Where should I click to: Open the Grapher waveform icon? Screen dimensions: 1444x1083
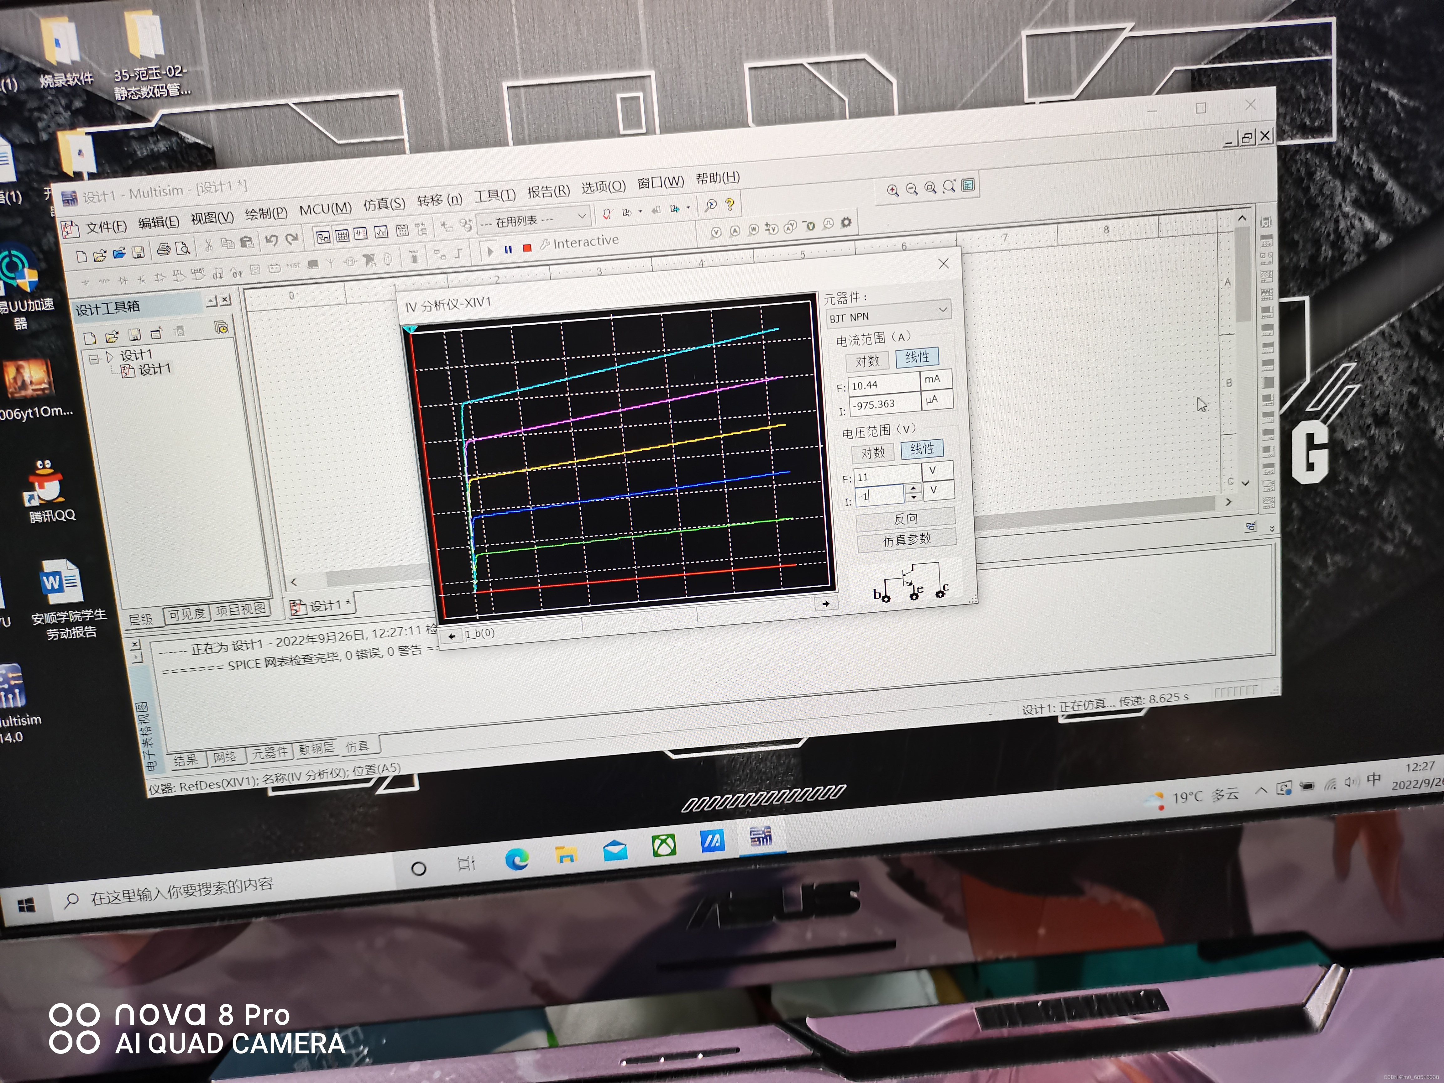click(x=381, y=232)
